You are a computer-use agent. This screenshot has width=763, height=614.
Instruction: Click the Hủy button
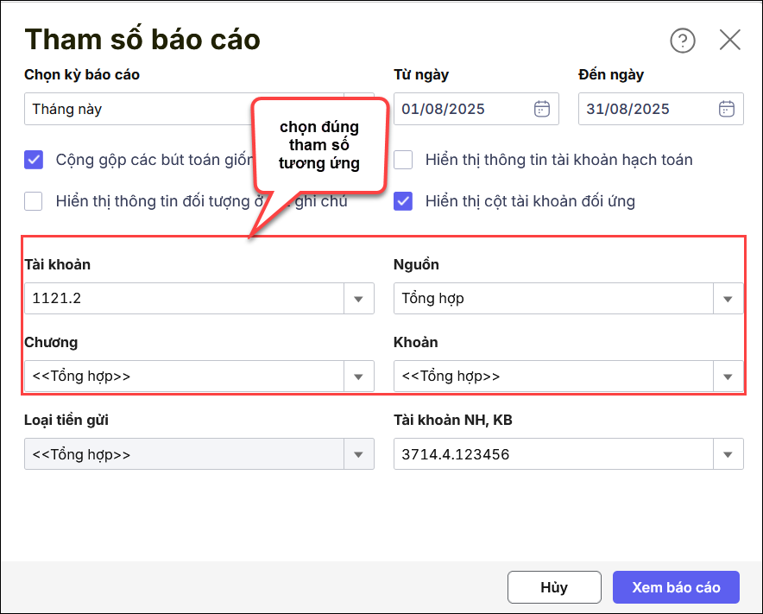554,587
